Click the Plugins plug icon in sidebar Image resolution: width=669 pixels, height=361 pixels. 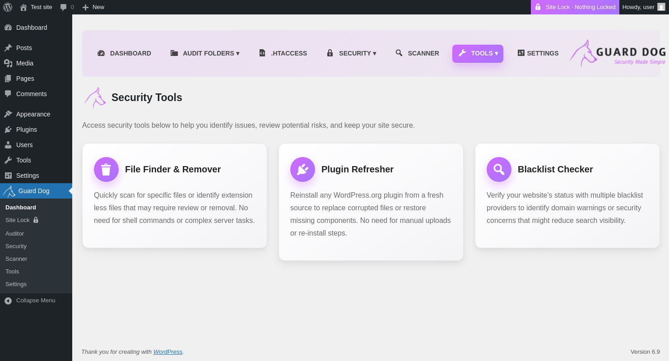point(8,130)
